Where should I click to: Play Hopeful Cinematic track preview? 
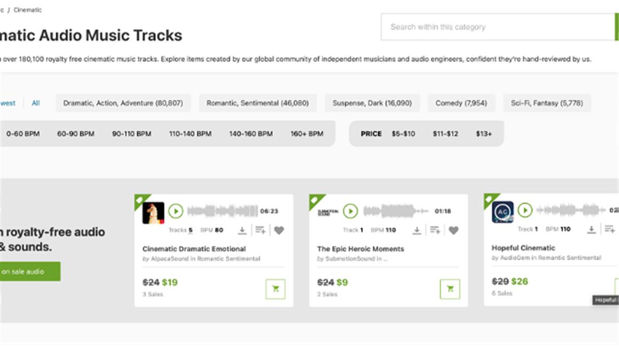[525, 210]
